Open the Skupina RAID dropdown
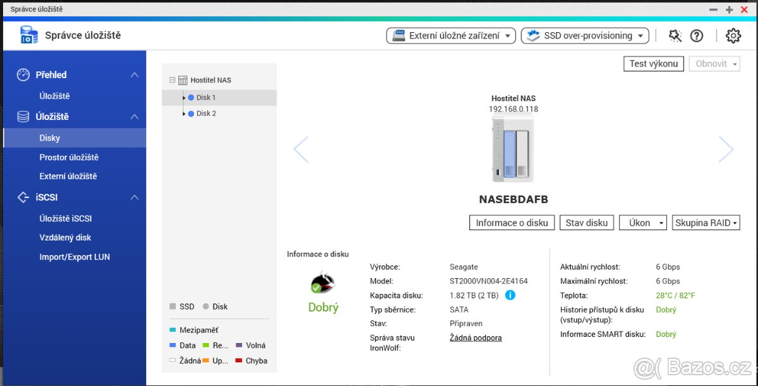The image size is (758, 386). [706, 223]
